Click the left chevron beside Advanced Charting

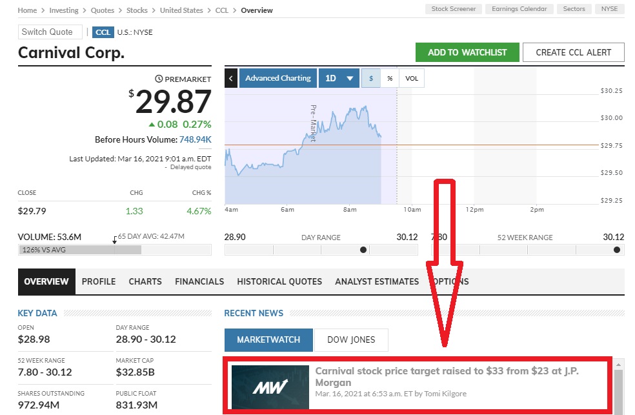[x=230, y=77]
